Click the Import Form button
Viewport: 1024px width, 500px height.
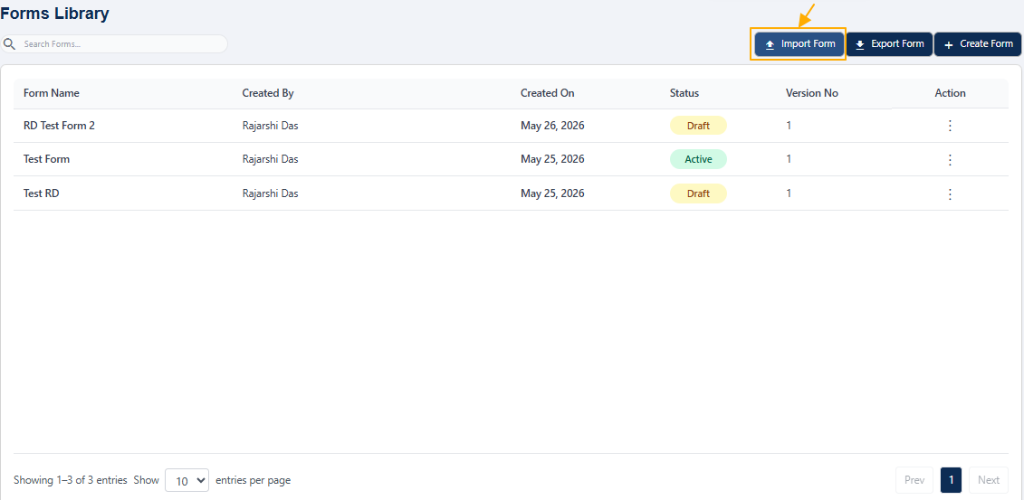tap(799, 44)
